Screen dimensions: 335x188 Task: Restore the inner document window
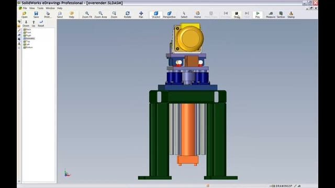pos(311,8)
